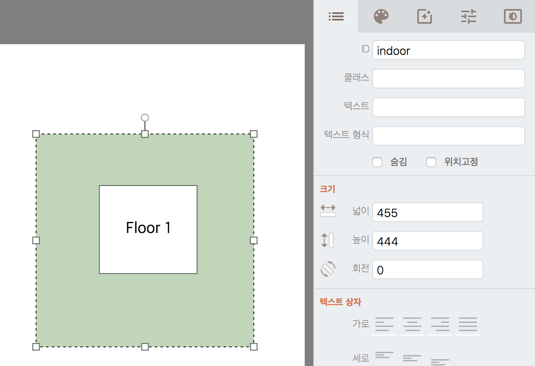
Task: Edit the 회전 value 0
Action: [428, 269]
